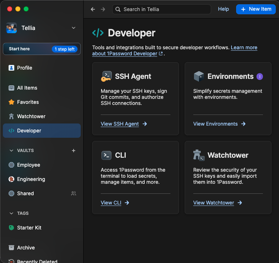Collapse the Tags section

pos(11,213)
